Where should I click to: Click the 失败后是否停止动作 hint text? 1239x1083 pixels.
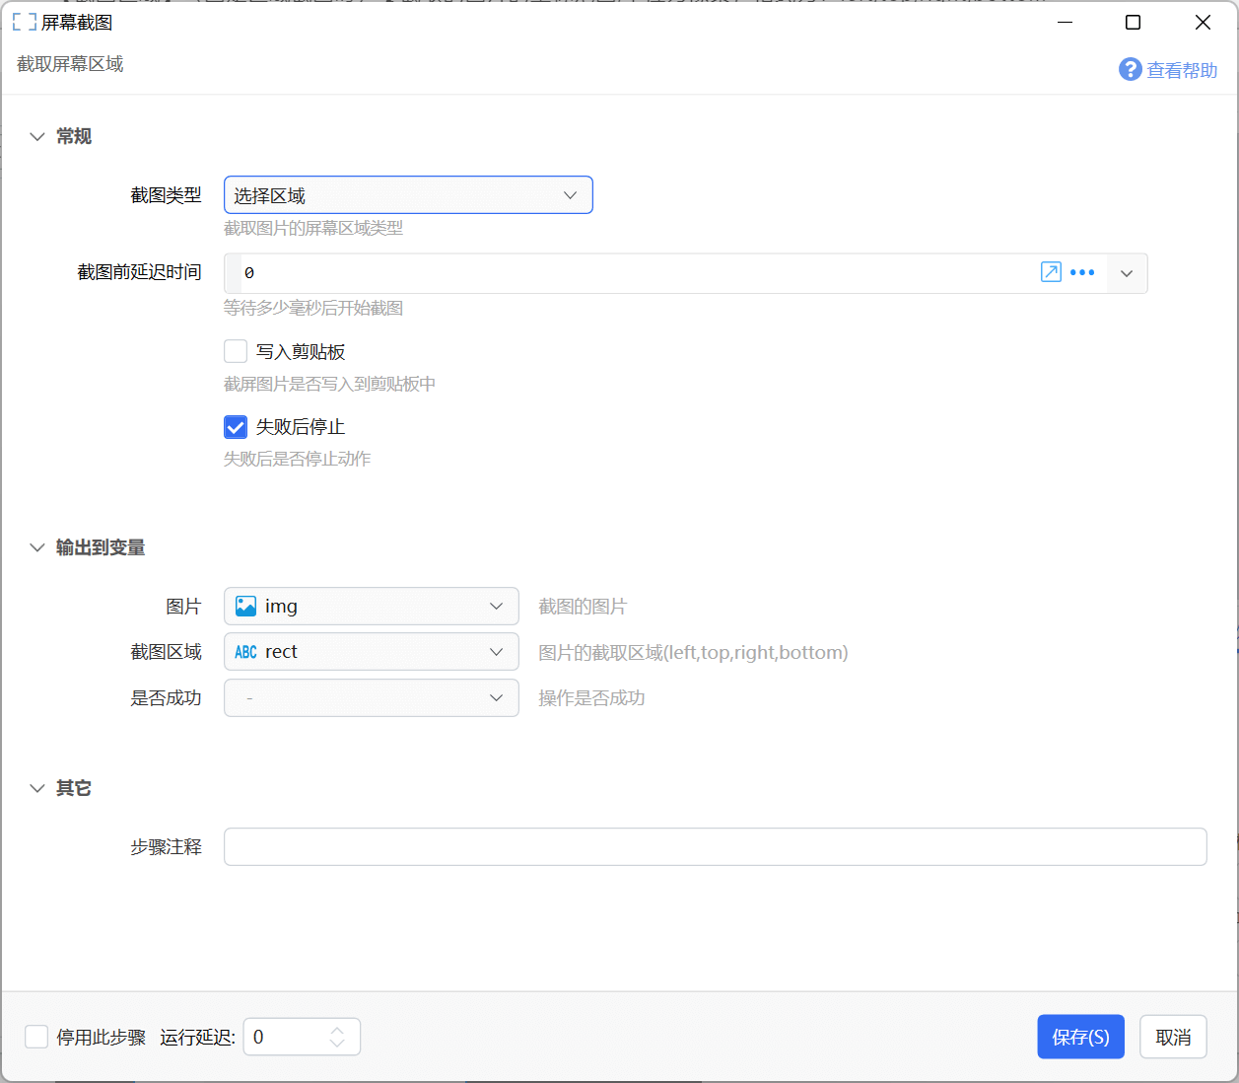coord(298,459)
